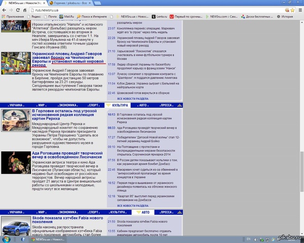Select ЭКОНОМИКА in the culture section bar
Screen dimensions: 304x243
pos(68,105)
